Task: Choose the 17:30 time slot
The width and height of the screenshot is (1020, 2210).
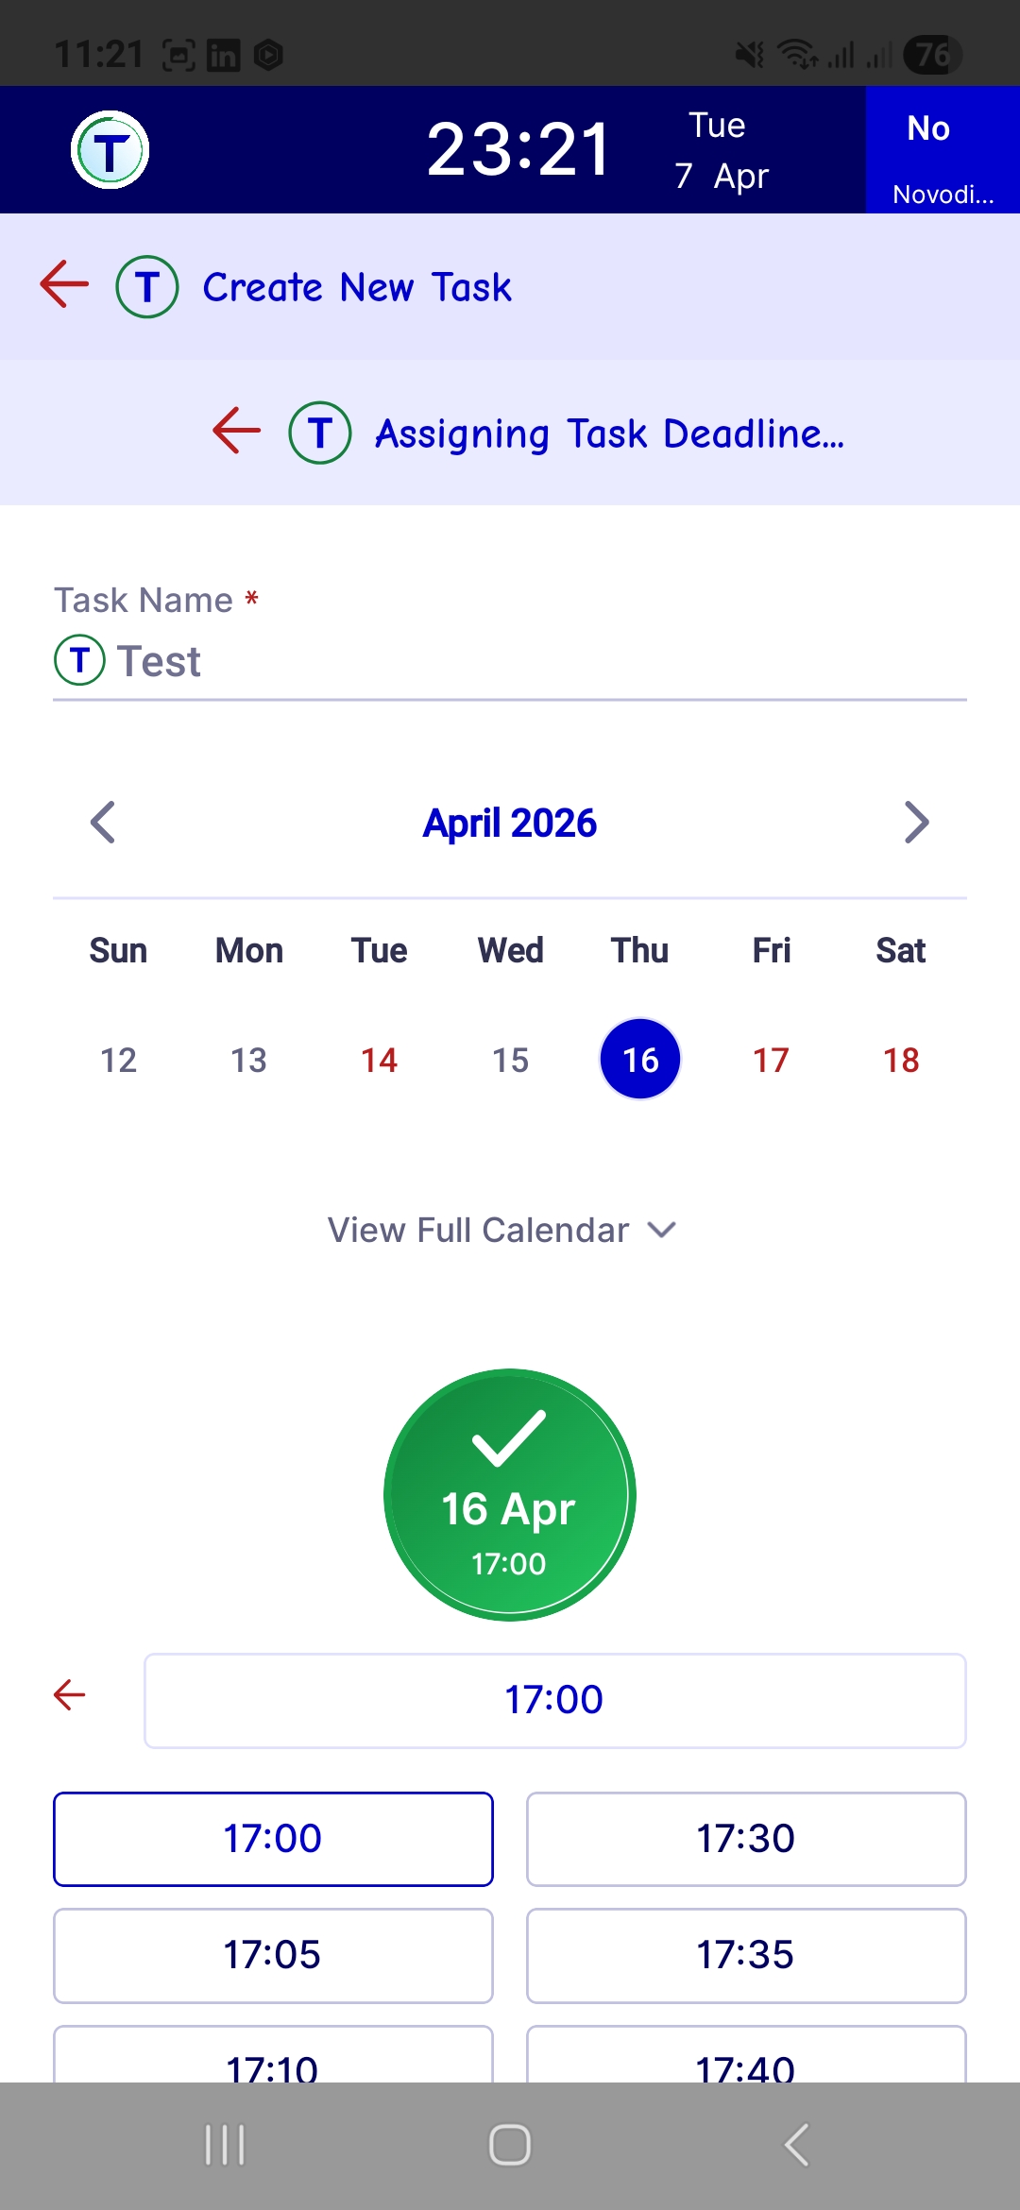Action: pyautogui.click(x=746, y=1839)
